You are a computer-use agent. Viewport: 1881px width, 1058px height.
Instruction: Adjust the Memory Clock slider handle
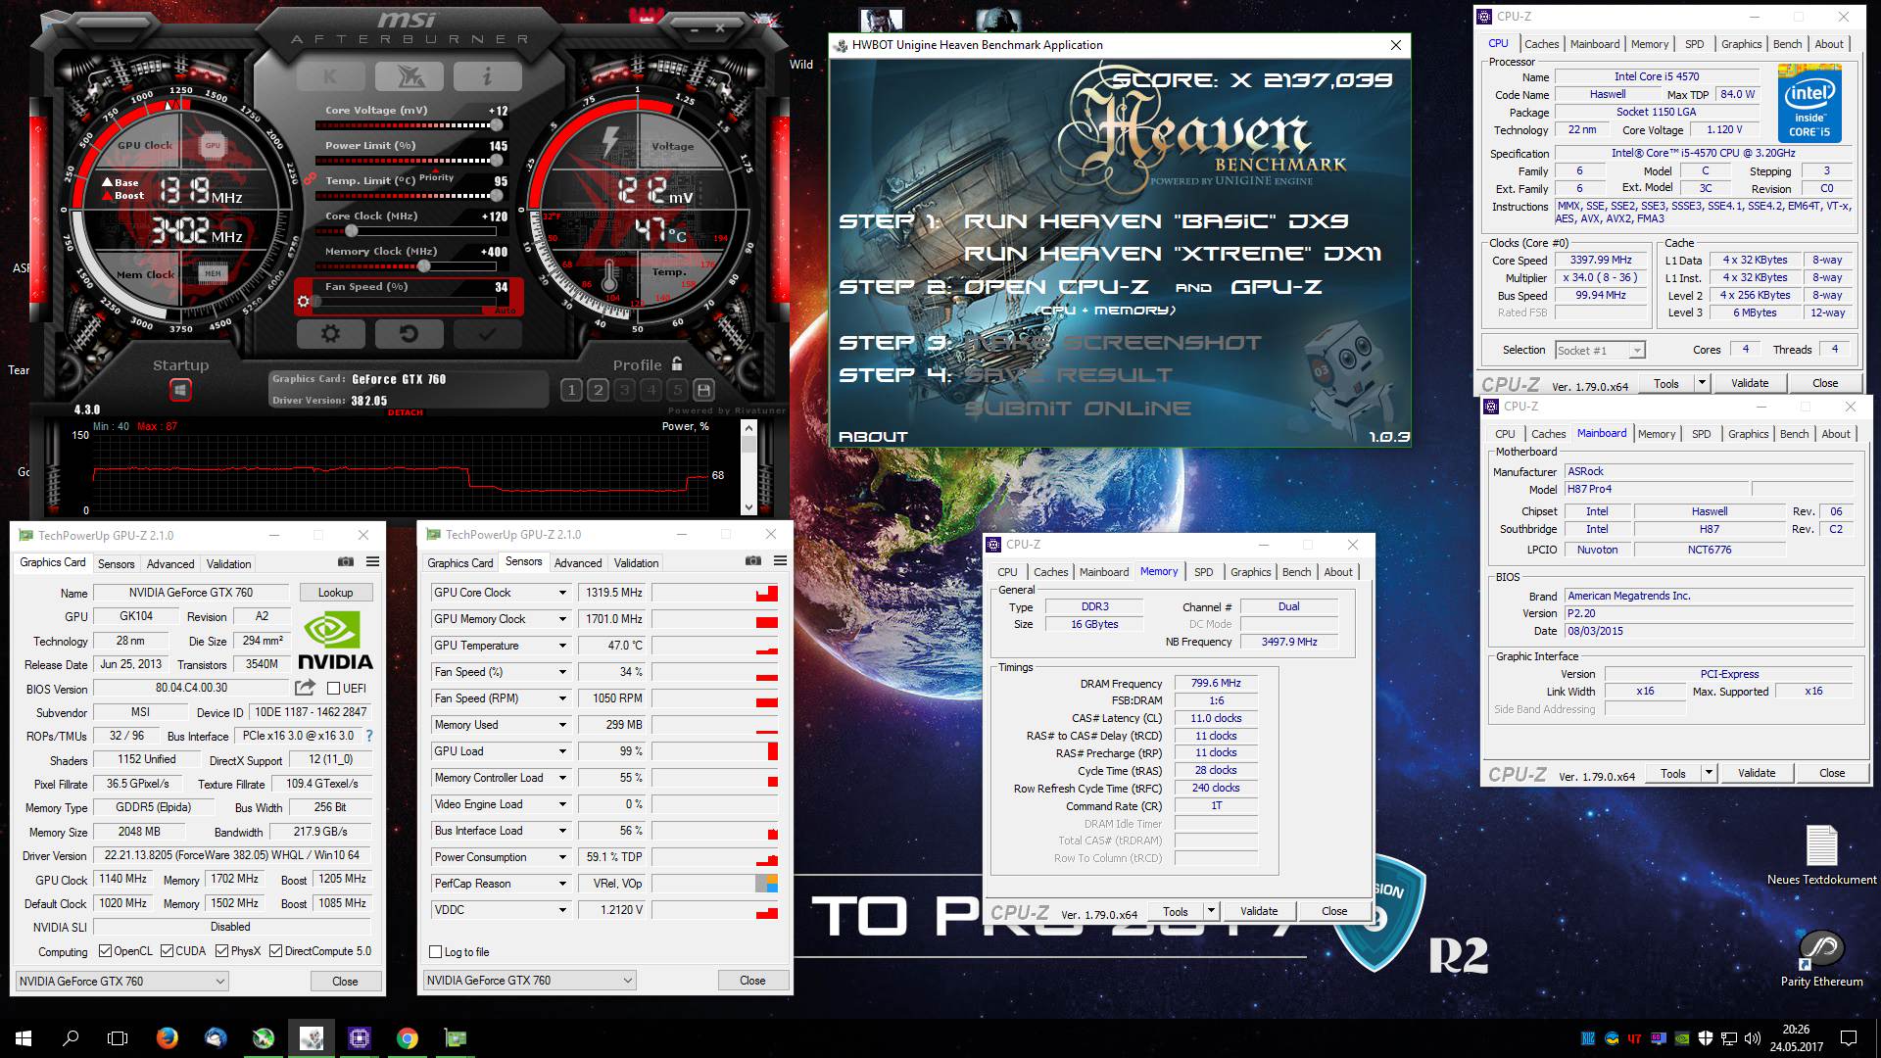pyautogui.click(x=424, y=266)
